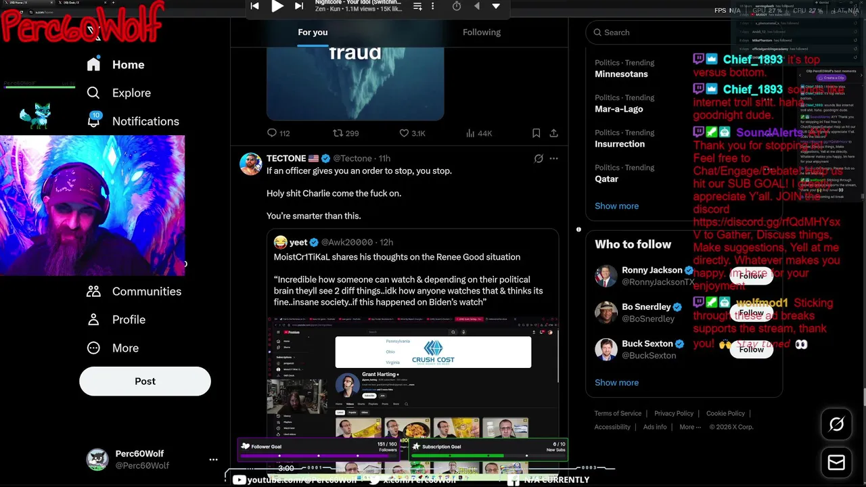Click the discord.gg link in chat overlay

pos(767,228)
